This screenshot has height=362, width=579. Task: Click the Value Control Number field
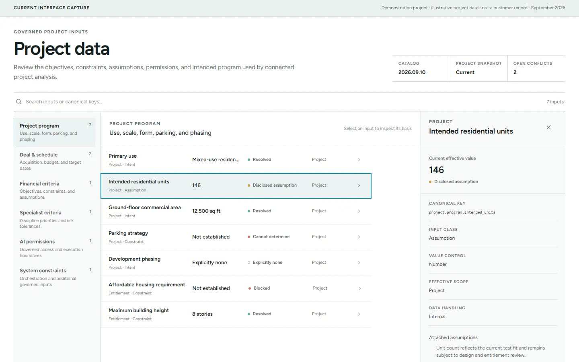click(438, 264)
